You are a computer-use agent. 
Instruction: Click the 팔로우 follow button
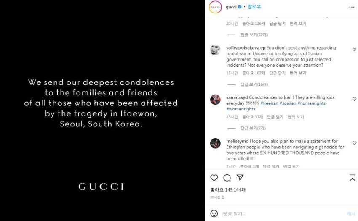pos(254,7)
